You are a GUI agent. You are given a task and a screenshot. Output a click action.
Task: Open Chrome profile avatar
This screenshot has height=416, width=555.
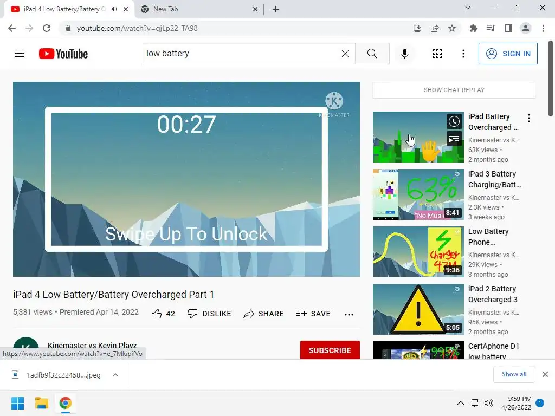click(x=526, y=28)
